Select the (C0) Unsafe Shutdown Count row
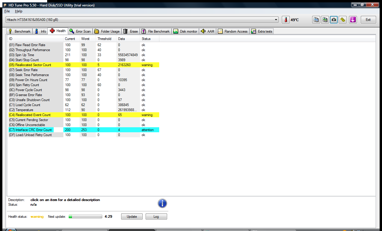This screenshot has width=382, height=231. [x=83, y=100]
